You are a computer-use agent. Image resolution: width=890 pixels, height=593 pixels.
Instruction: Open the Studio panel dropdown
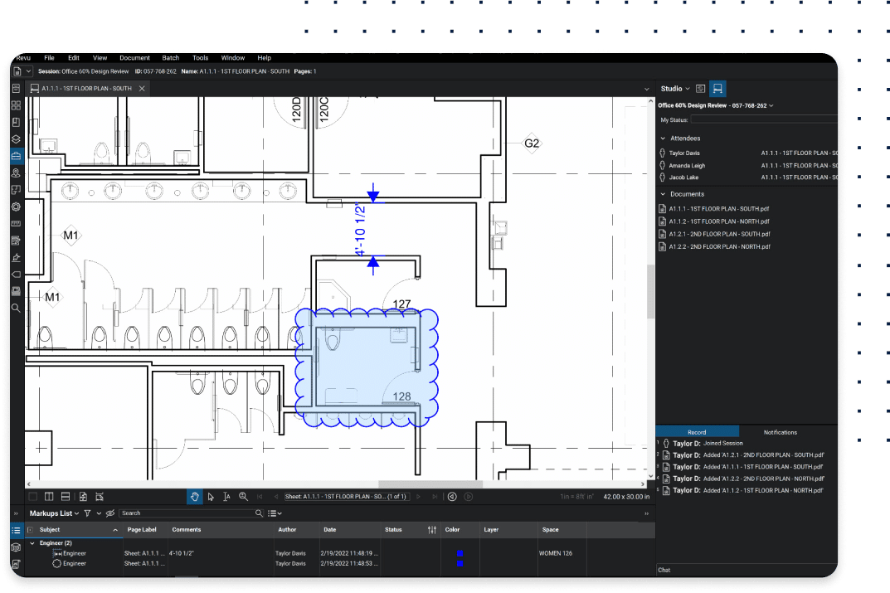pos(687,89)
